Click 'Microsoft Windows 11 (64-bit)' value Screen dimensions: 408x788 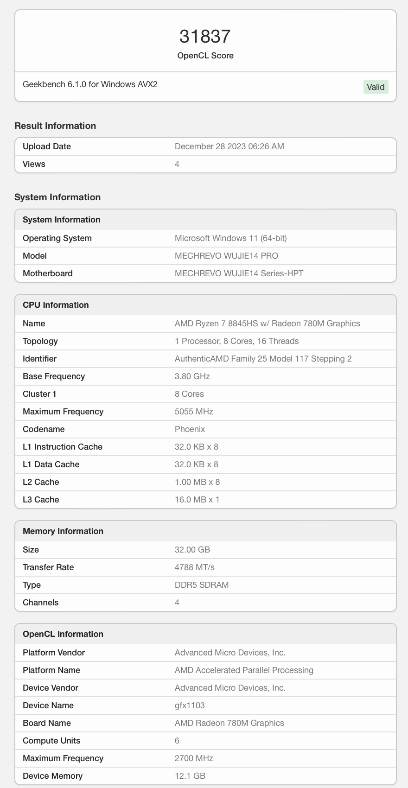[x=231, y=238]
